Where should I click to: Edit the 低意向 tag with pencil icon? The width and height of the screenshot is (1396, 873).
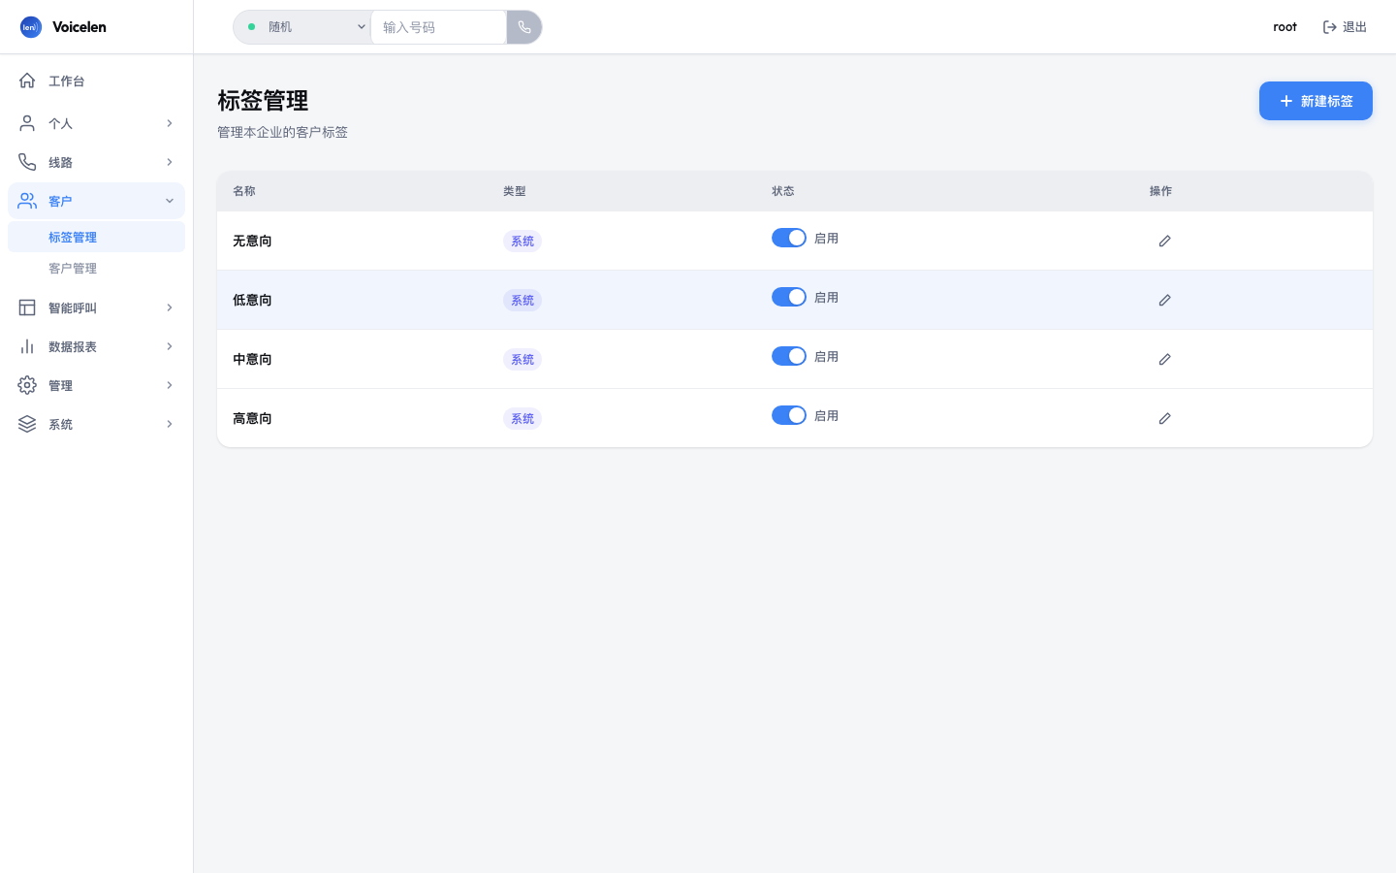coord(1164,300)
